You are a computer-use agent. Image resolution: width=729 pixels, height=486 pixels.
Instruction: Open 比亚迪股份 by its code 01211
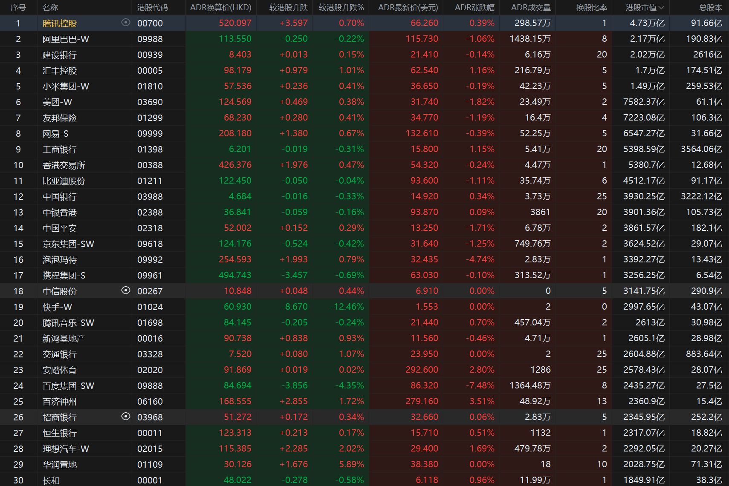click(150, 181)
